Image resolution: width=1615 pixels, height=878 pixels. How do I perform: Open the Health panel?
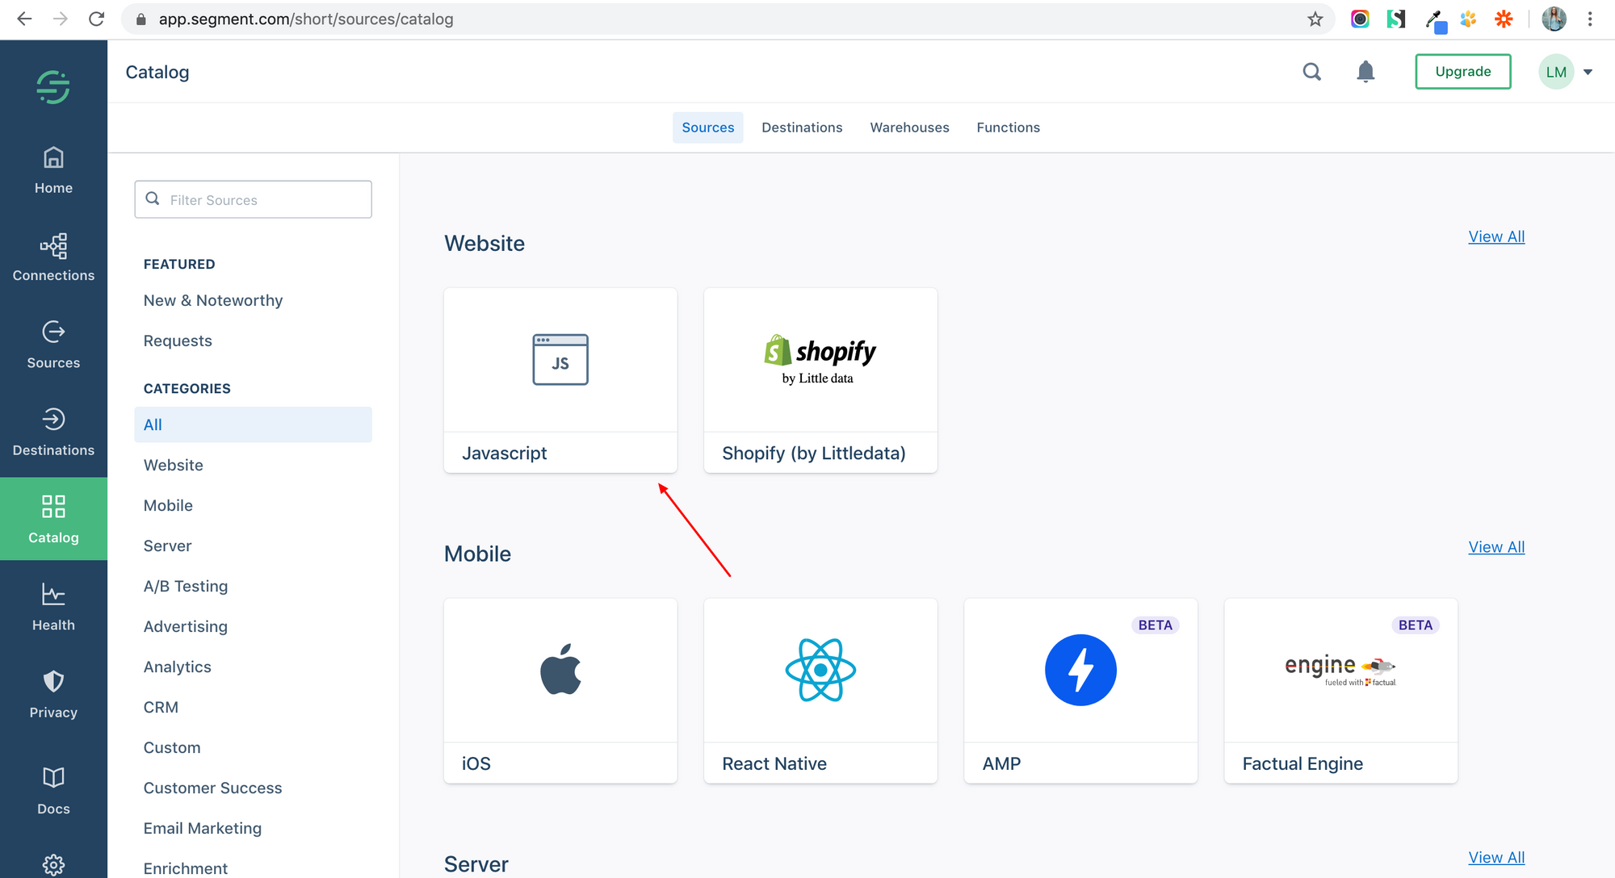52,605
